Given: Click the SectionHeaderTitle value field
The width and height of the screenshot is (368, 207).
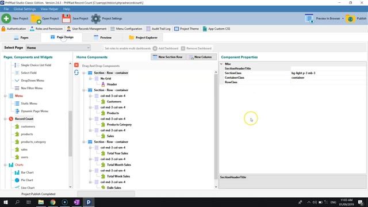Looking at the screenshot, I should click(x=328, y=68).
